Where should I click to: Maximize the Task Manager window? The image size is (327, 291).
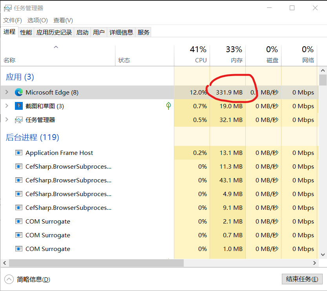point(292,8)
